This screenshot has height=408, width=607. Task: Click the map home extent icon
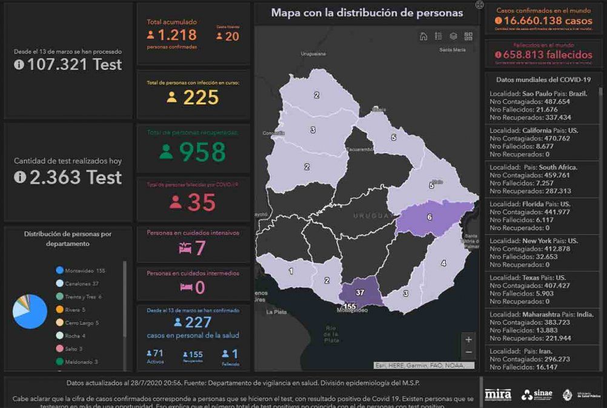[x=423, y=36]
